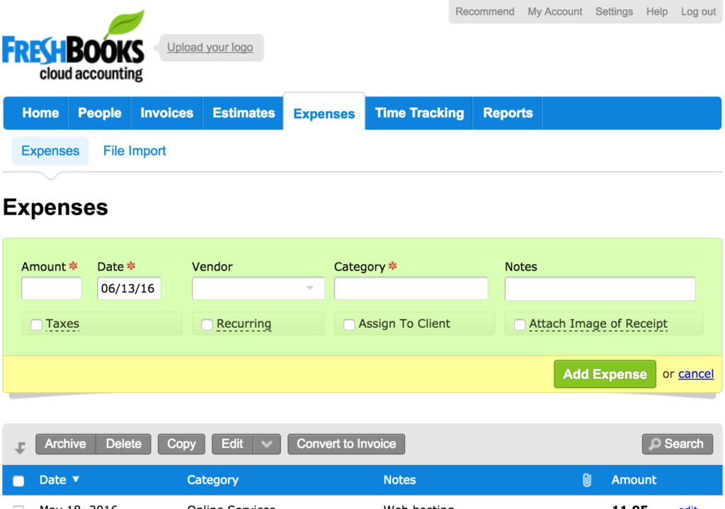
Task: Click the Date column header
Action: coord(52,480)
